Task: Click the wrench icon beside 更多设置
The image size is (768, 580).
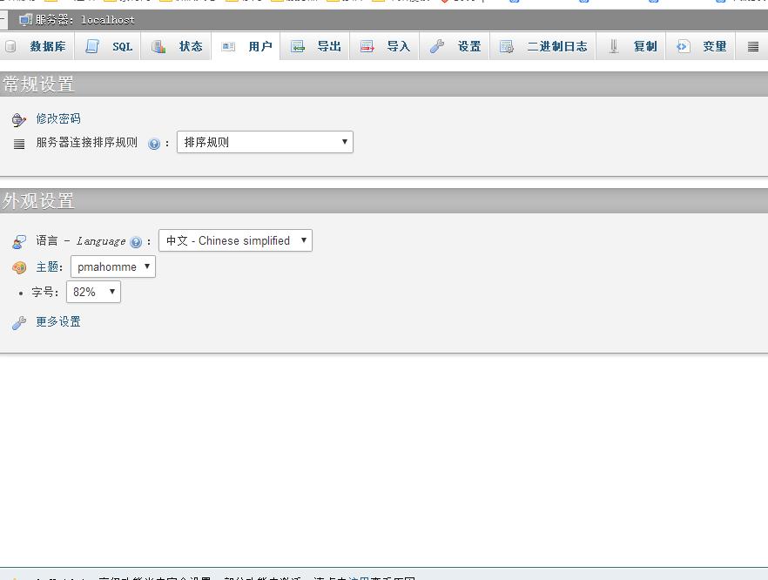Action: tap(19, 323)
